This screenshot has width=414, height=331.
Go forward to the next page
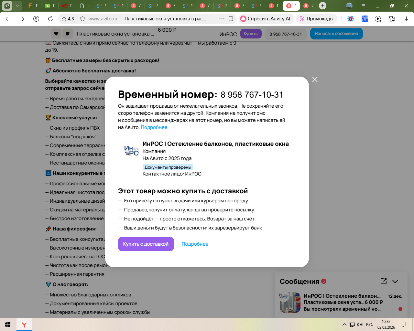[22, 19]
